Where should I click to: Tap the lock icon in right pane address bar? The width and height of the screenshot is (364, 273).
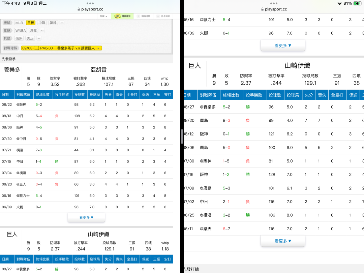262,9
